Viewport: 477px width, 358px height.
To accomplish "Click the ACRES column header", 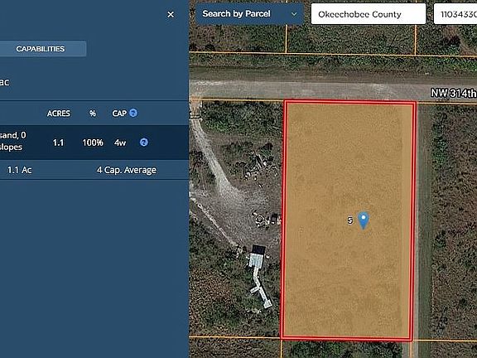I will (x=59, y=114).
